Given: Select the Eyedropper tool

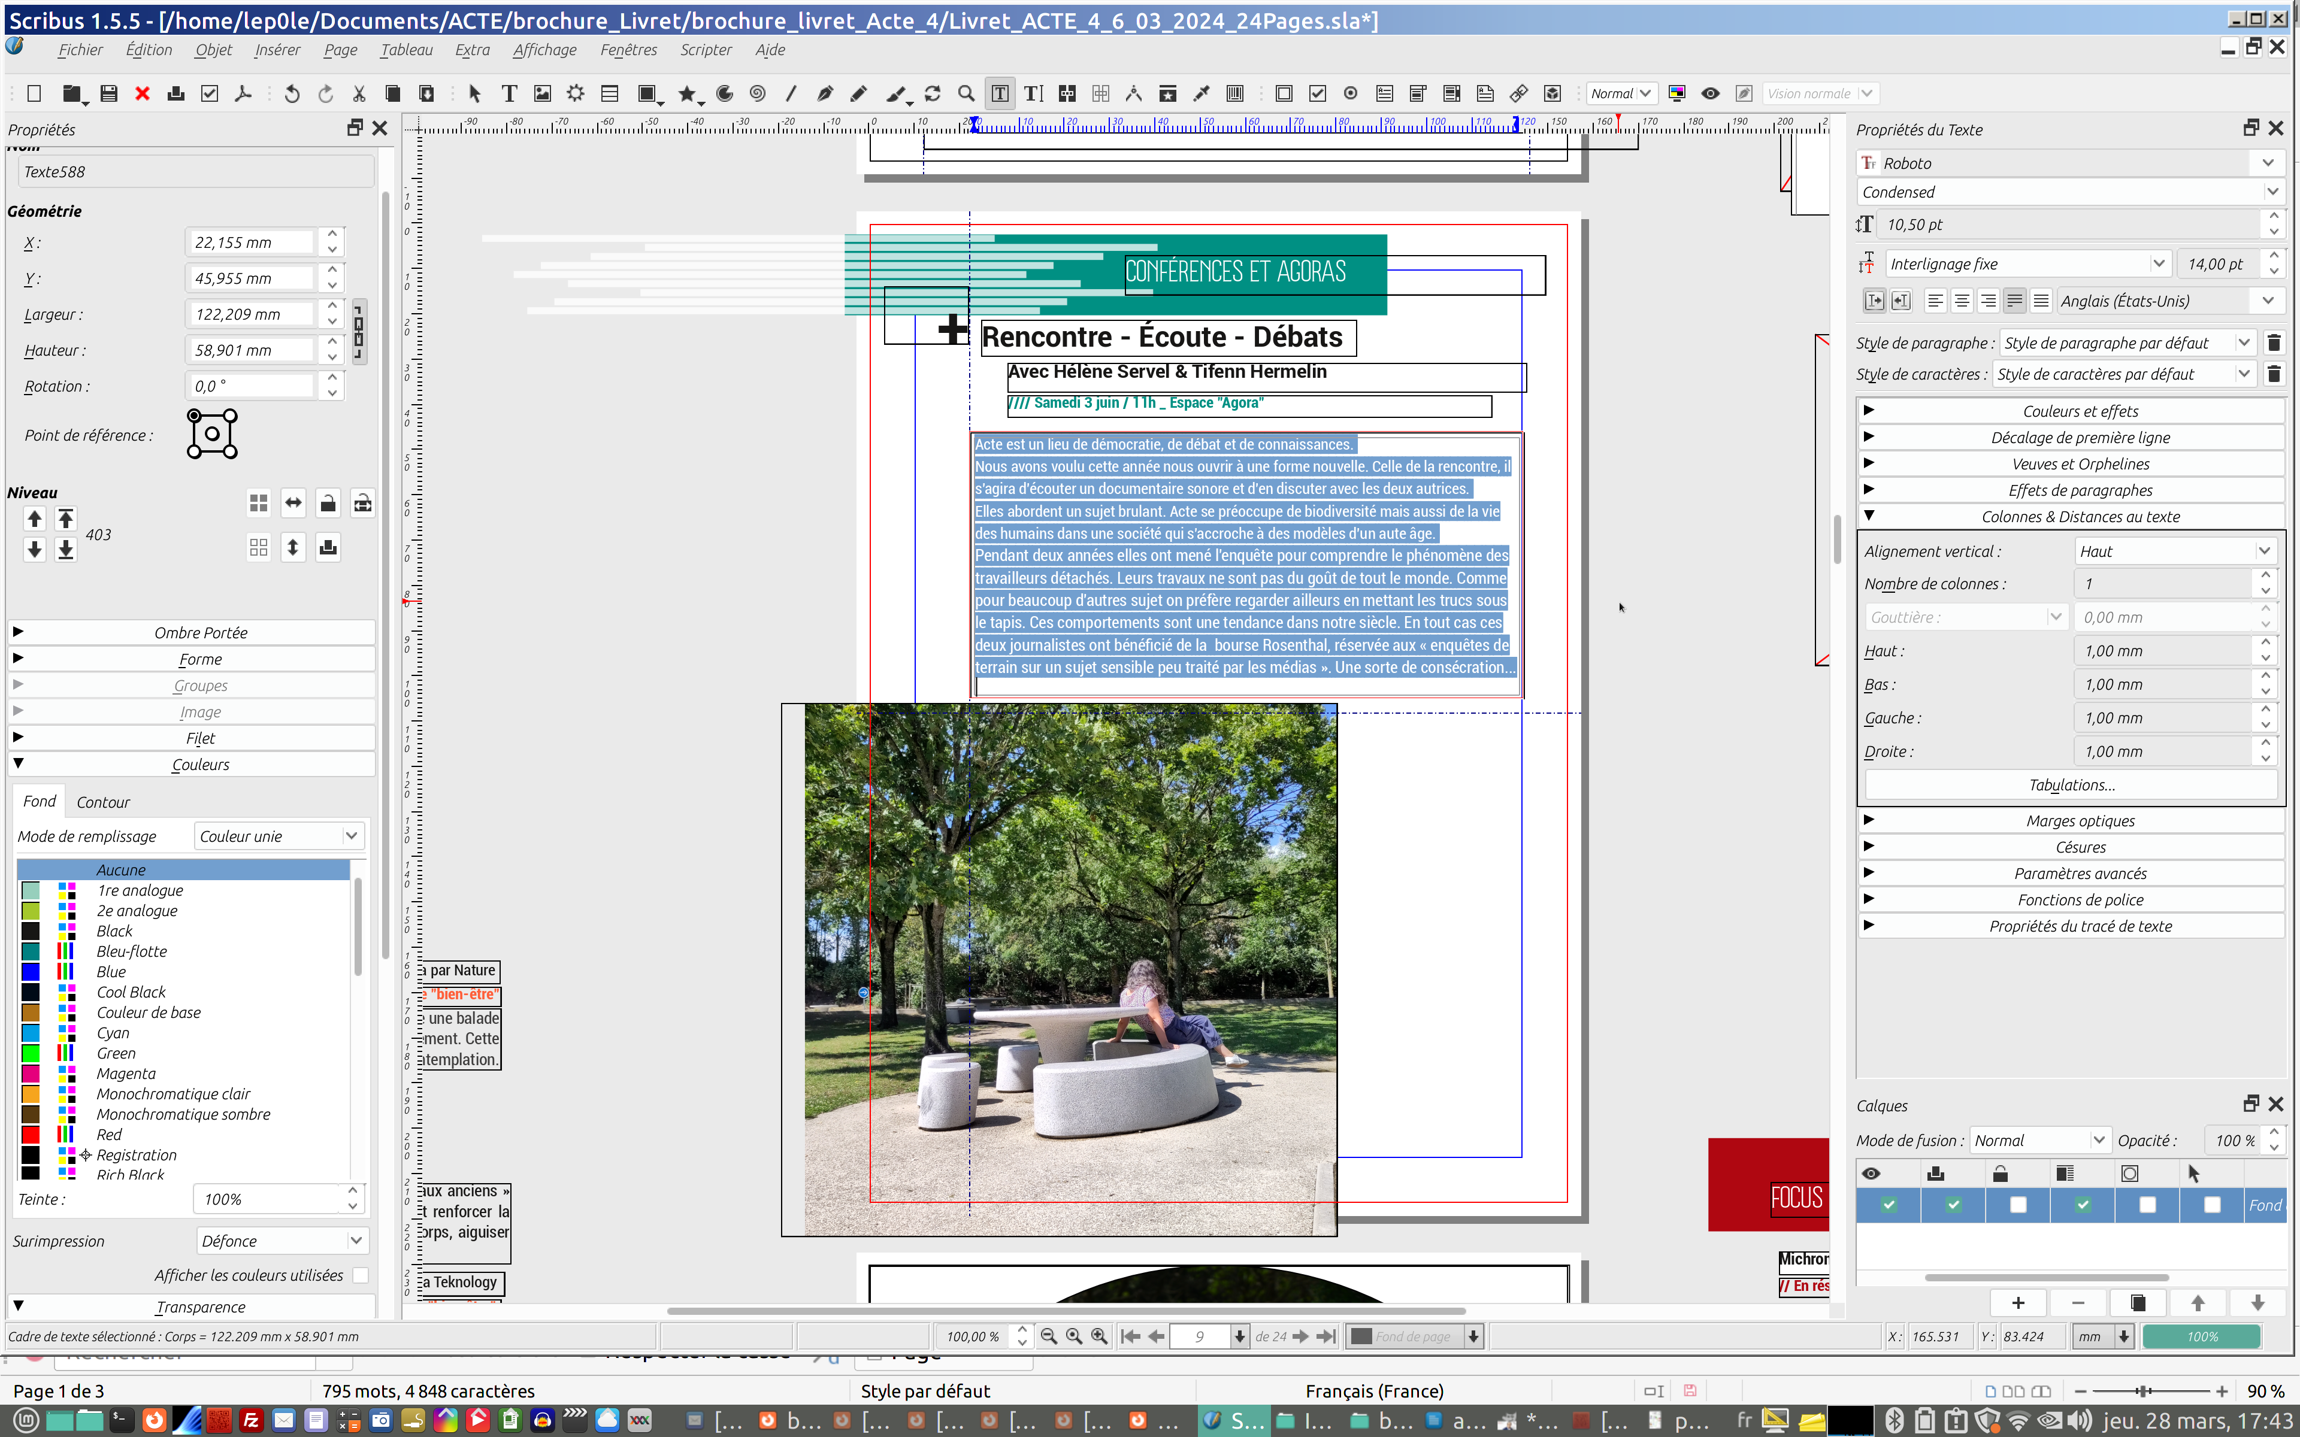Looking at the screenshot, I should coord(1202,93).
